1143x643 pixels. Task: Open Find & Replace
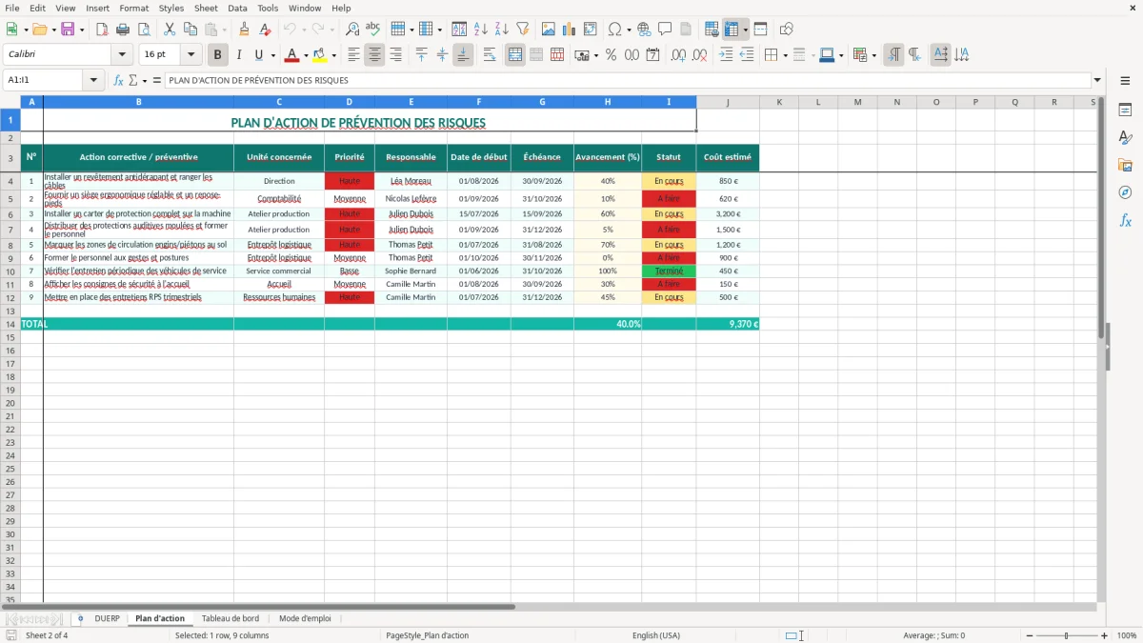[352, 30]
